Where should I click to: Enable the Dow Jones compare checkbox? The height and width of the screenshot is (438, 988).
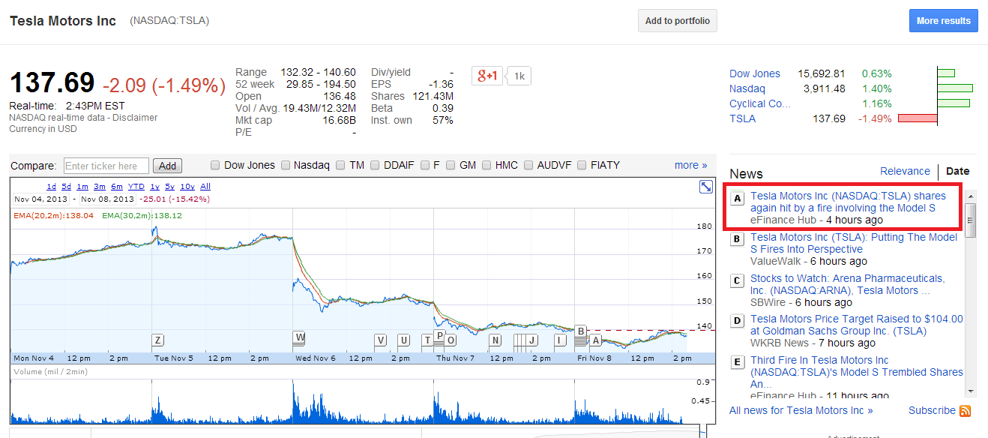(x=215, y=165)
